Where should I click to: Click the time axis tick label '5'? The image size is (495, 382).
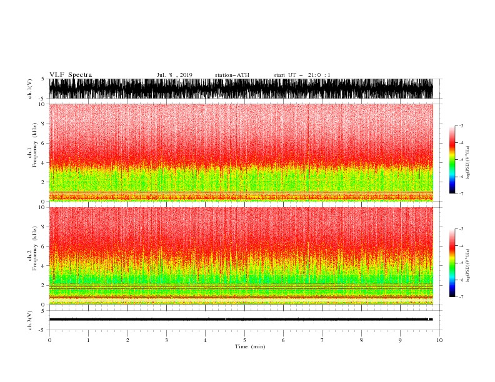coord(244,340)
